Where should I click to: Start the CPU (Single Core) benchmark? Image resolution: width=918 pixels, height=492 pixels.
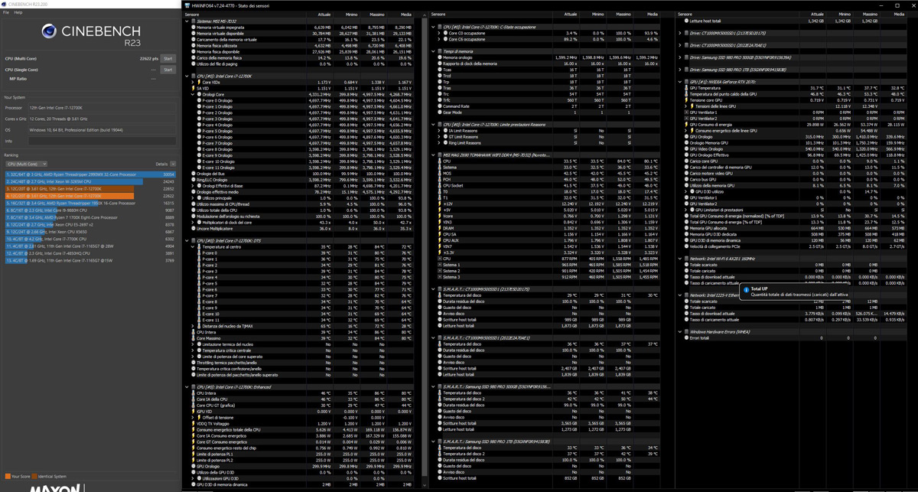[x=168, y=70]
